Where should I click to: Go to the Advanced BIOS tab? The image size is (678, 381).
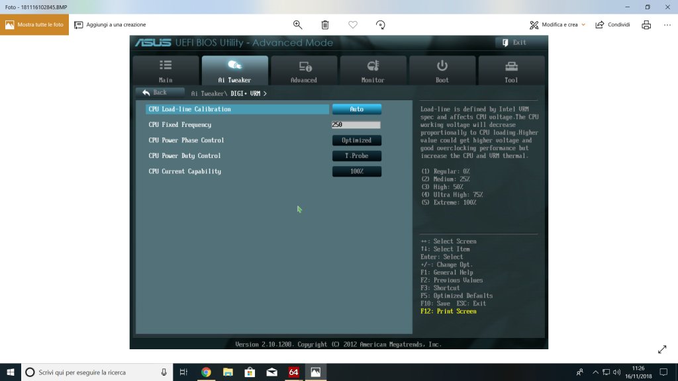(x=304, y=71)
